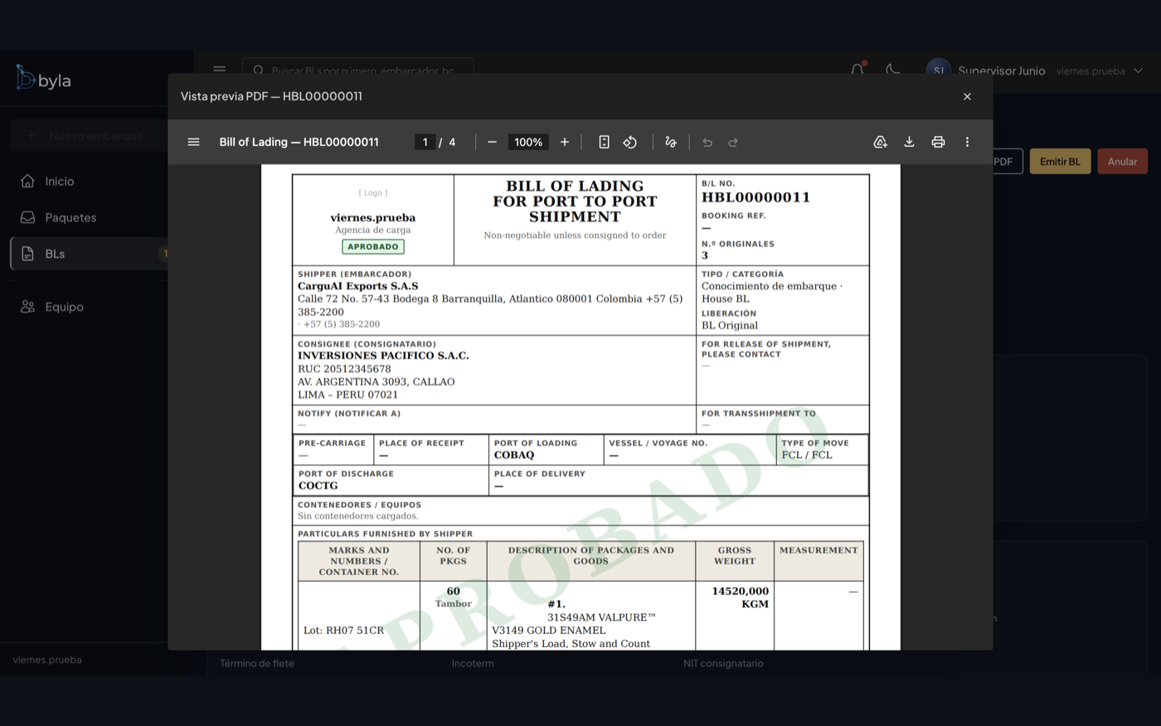Expand the Supervisor Junio user menu
The height and width of the screenshot is (726, 1161).
(x=1035, y=71)
